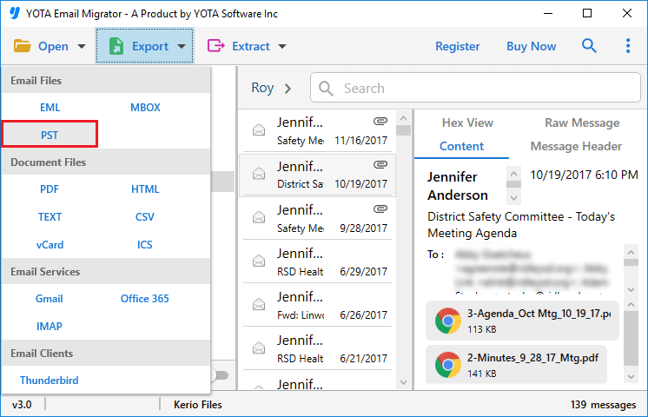Click Chrome icon of 2-Minutes_9_28_17 attachment
This screenshot has width=648, height=417.
pyautogui.click(x=448, y=365)
